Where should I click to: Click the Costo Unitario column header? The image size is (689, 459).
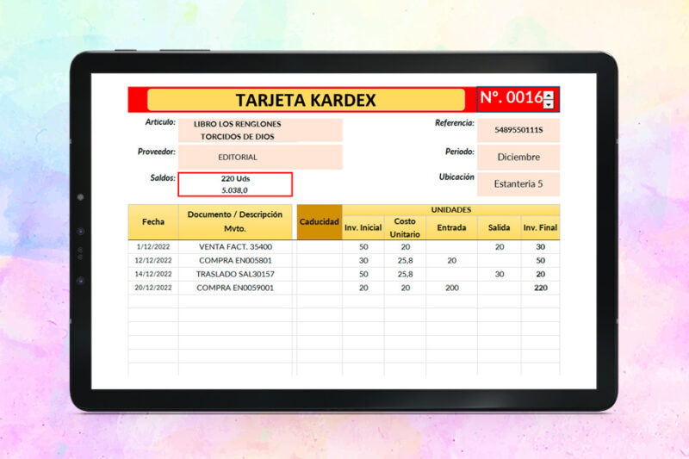405,227
